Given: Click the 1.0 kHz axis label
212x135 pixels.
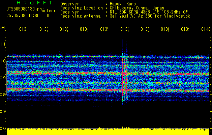Looking at the screenshot, I should [3, 61].
